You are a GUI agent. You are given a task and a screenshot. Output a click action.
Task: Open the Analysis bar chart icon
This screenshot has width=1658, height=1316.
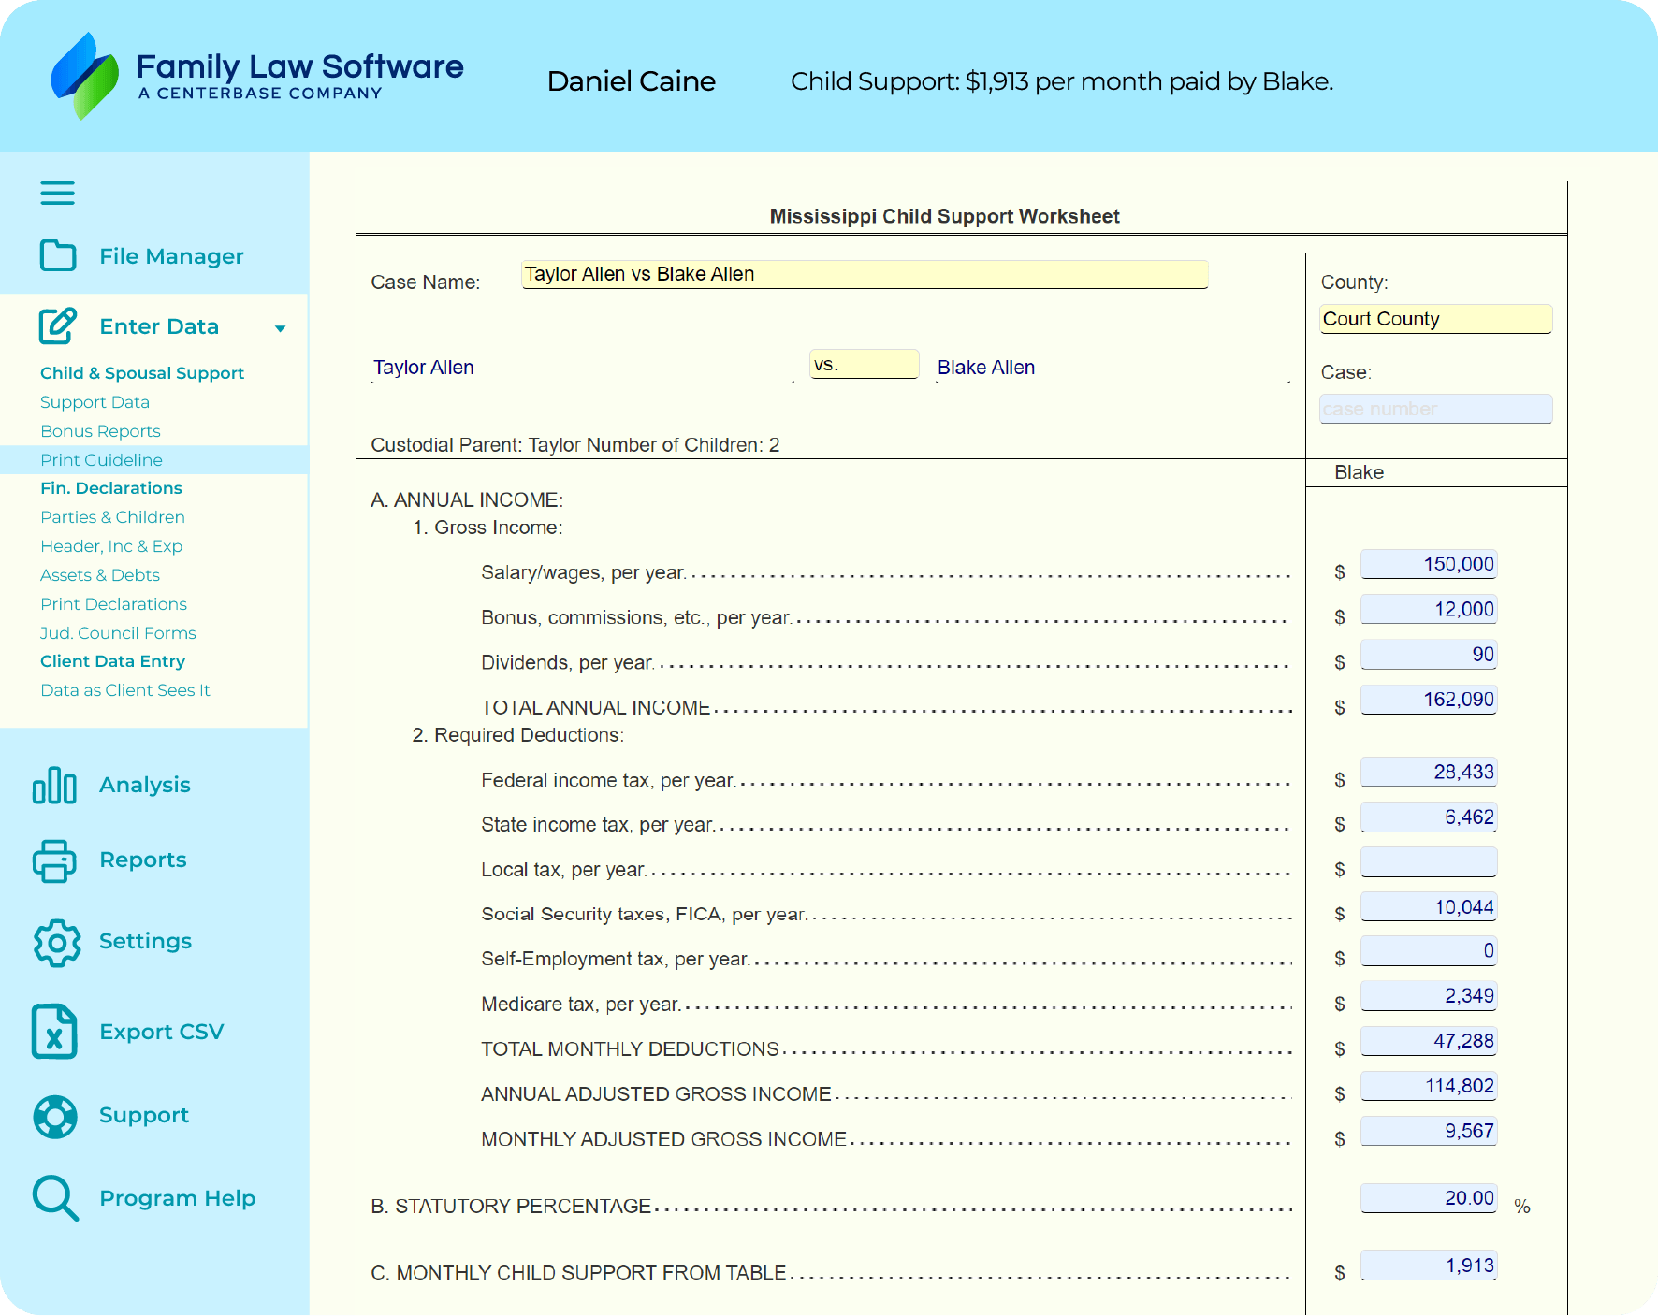(x=54, y=786)
